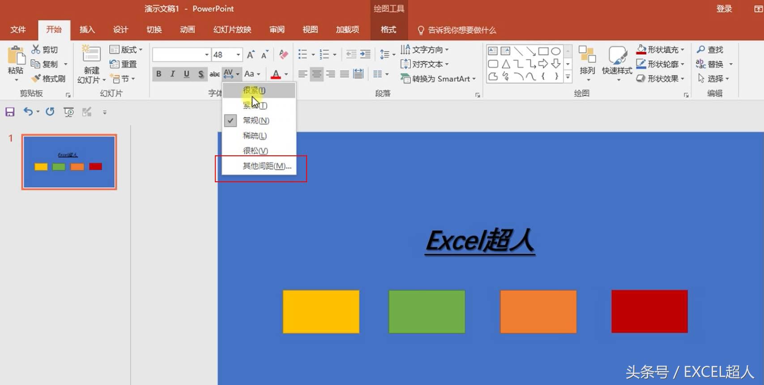
Task: Select the dark red rectangle on slide
Action: tap(649, 312)
